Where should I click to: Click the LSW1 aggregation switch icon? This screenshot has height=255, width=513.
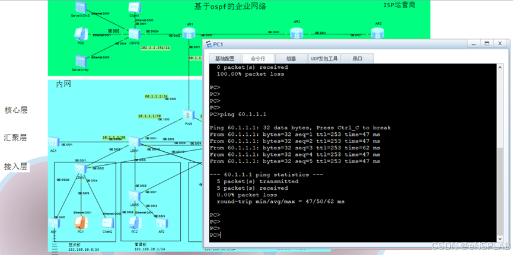pos(135,142)
